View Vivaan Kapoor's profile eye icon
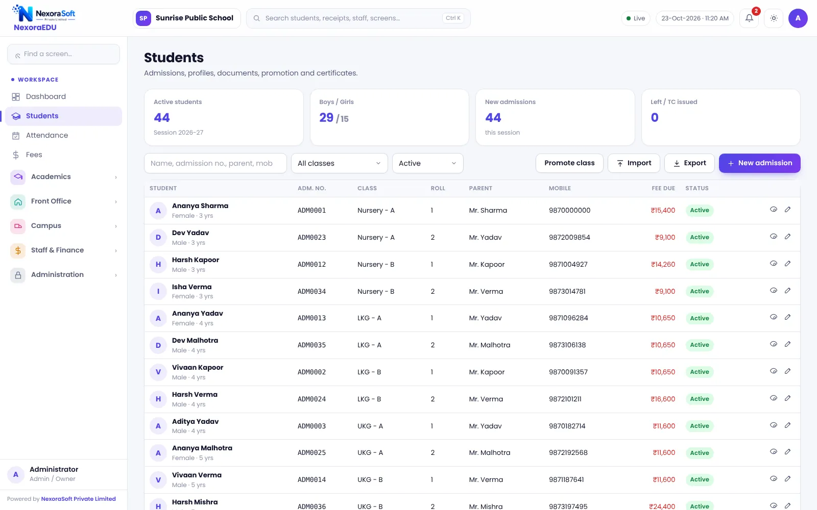The image size is (817, 510). (x=774, y=371)
